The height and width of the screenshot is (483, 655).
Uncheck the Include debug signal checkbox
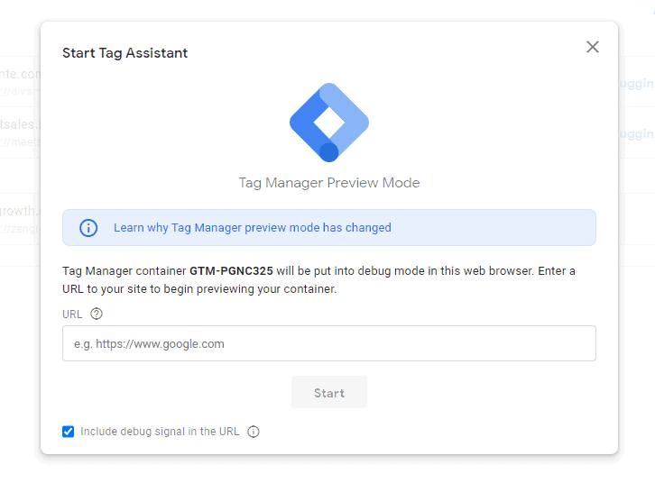69,432
